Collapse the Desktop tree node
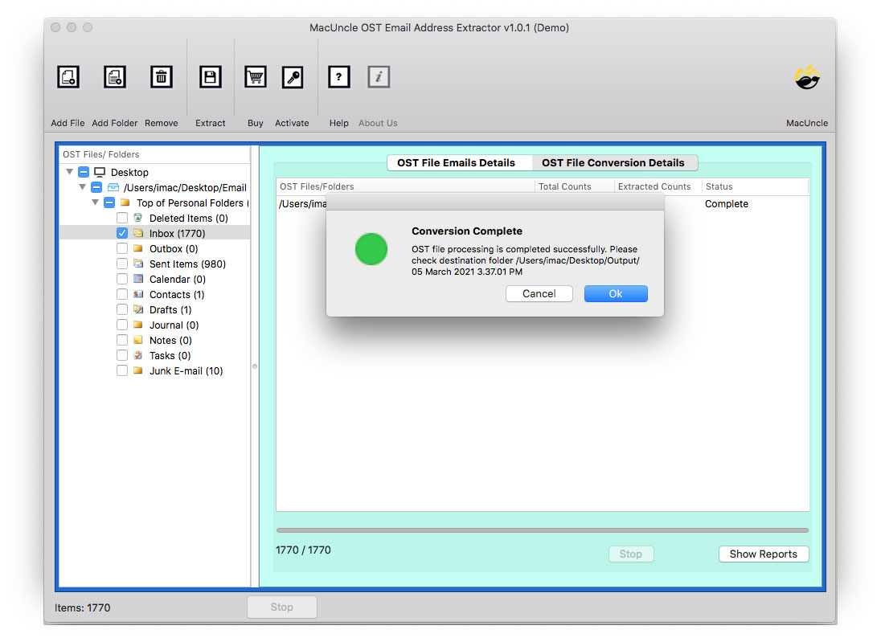Viewport: 881px width, 642px height. tap(70, 172)
